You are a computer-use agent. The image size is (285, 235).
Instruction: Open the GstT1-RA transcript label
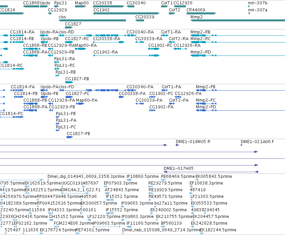171,32
